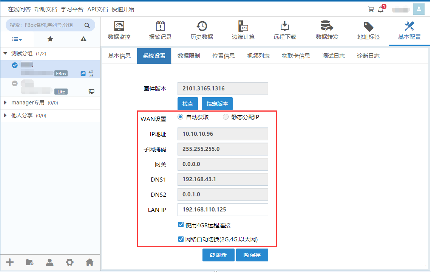The height and width of the screenshot is (272, 431).
Task: Collapse the 测试分组 group
Action: point(5,54)
